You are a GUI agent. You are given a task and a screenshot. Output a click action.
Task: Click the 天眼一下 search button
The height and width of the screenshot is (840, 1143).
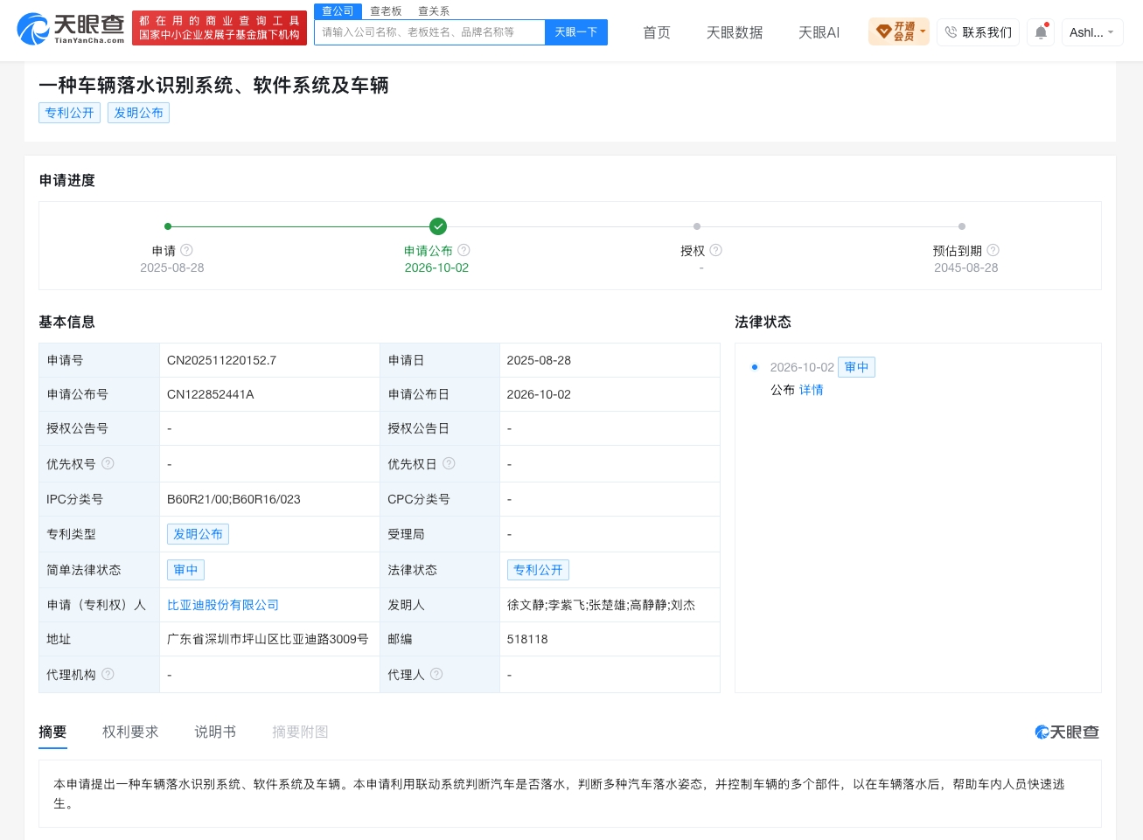[x=576, y=32]
